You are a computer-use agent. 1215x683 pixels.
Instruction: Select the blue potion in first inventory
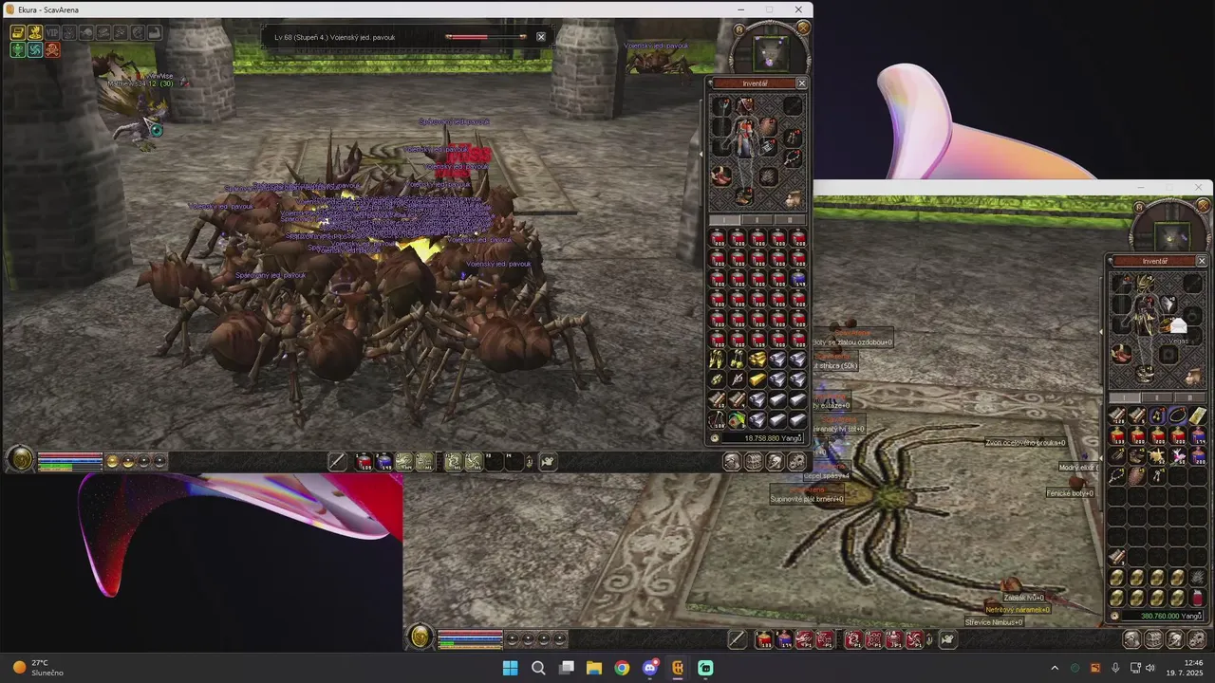[x=798, y=279]
